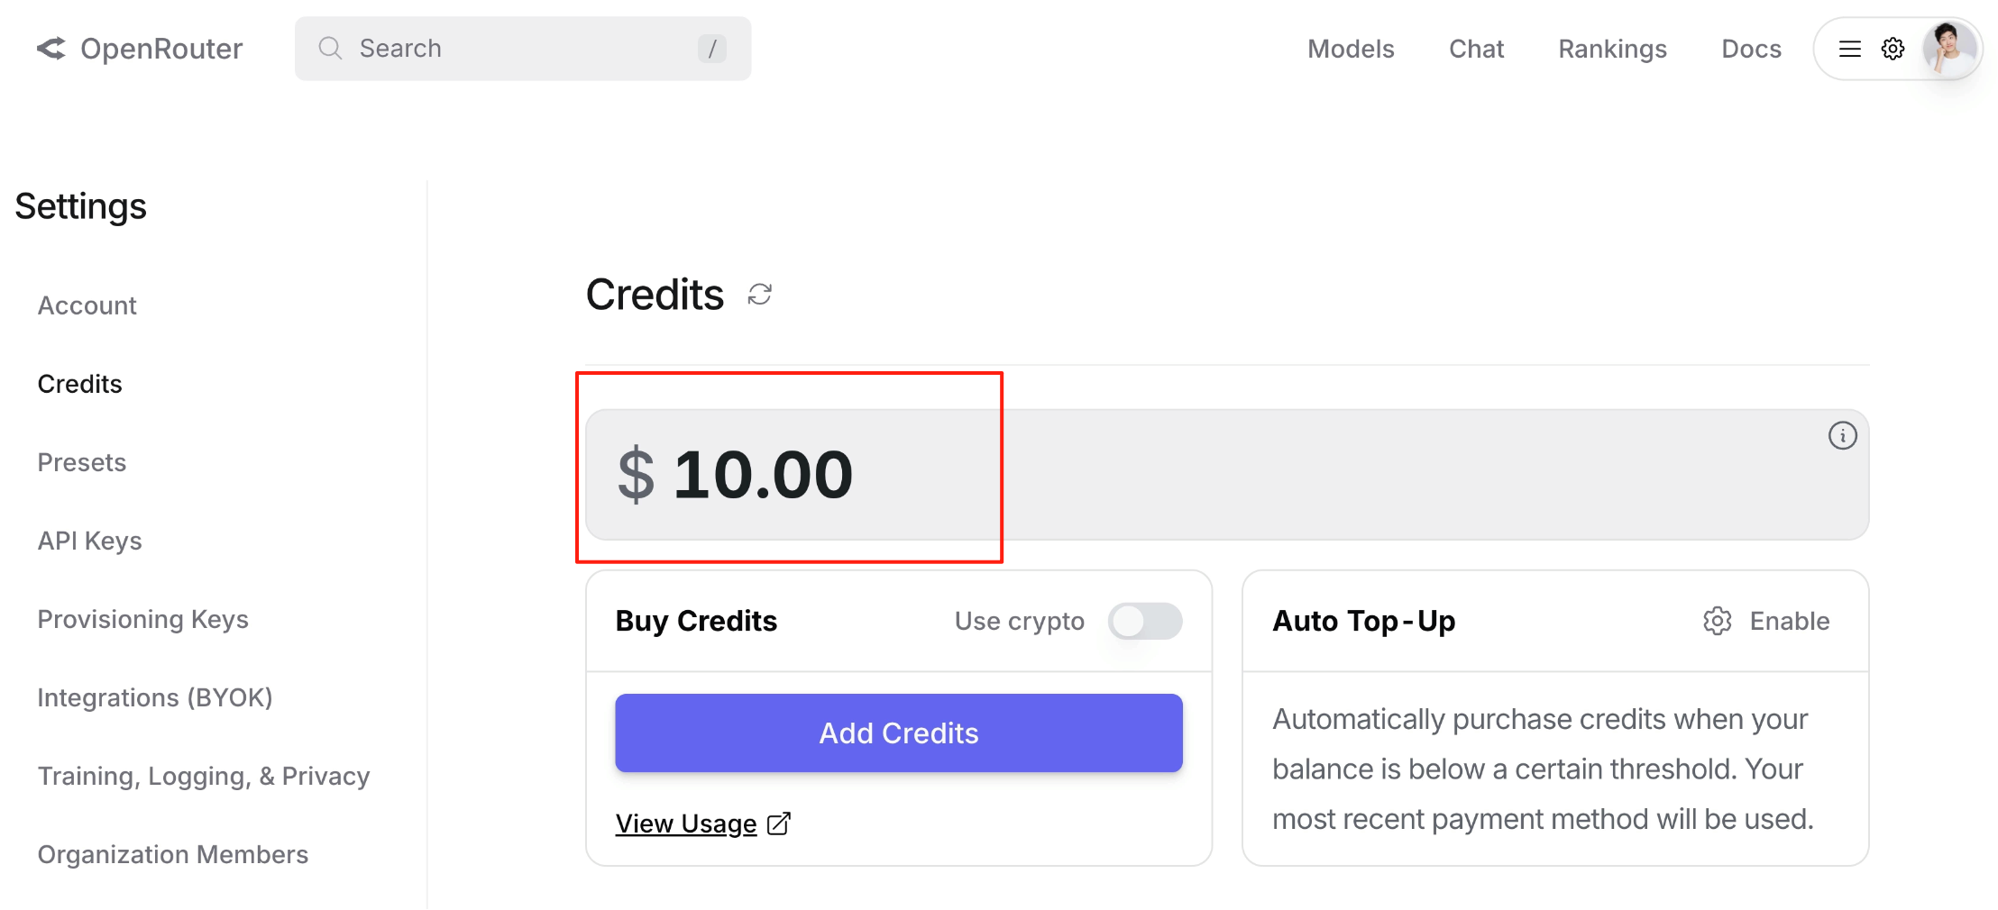The image size is (1998, 910).
Task: Refresh the credits balance
Action: pos(759,295)
